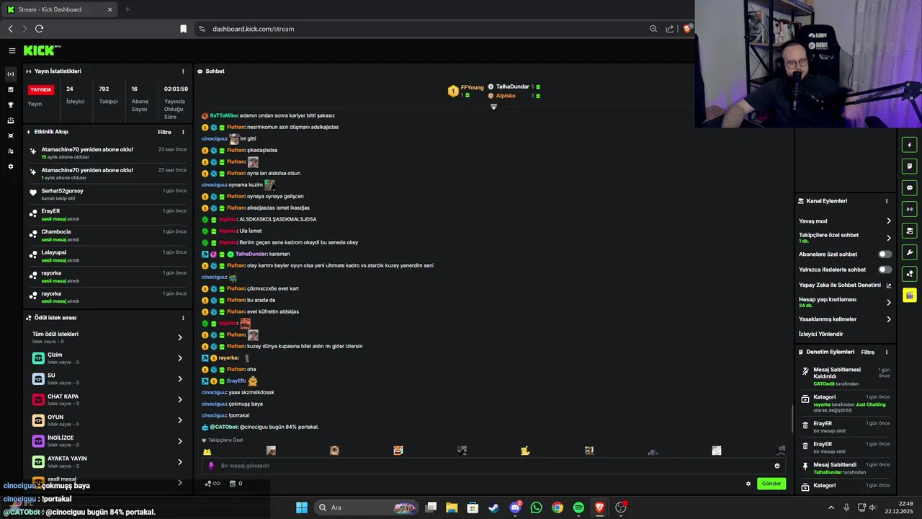Select the Stream - Kick Dashboard browser tab
922x519 pixels.
61,9
